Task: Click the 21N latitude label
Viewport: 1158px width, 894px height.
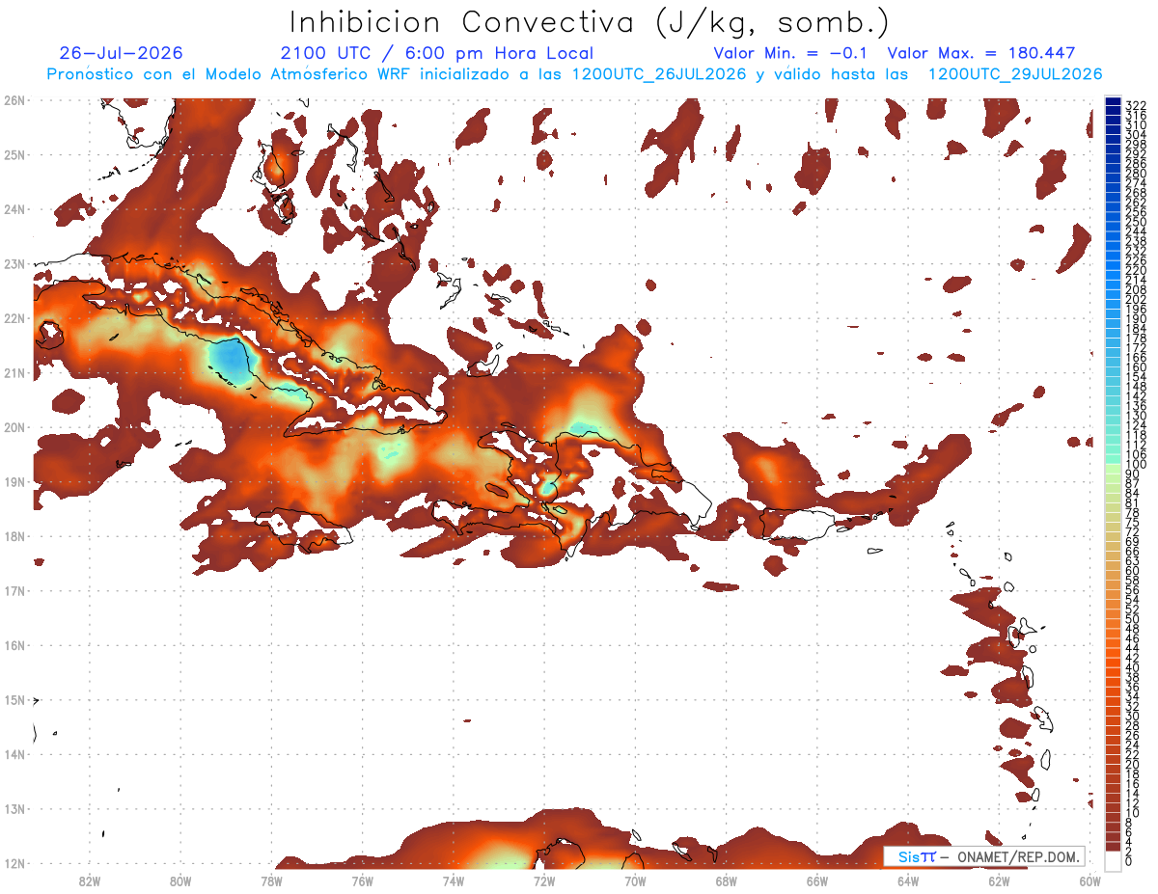Action: (x=14, y=372)
